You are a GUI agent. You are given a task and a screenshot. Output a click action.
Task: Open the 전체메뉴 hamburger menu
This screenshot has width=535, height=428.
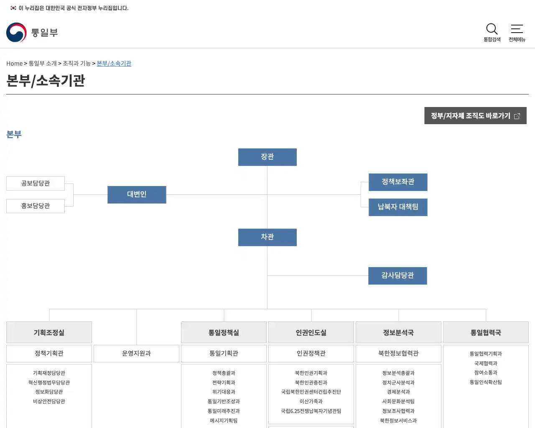517,33
